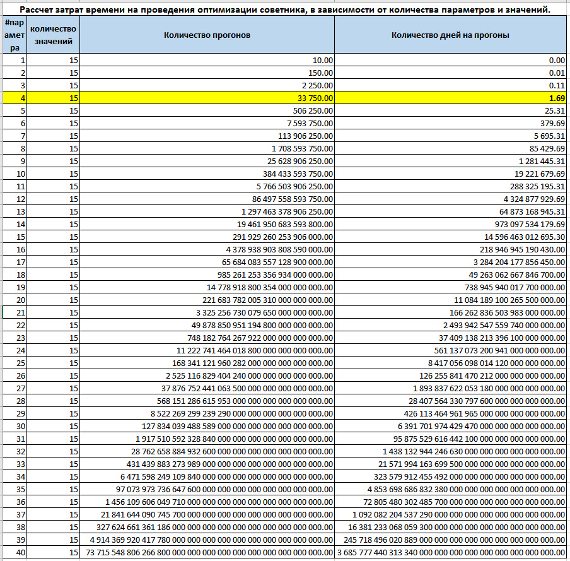Select cell starting '323 579 912 455 492'
The height and width of the screenshot is (561, 570).
(x=450, y=476)
